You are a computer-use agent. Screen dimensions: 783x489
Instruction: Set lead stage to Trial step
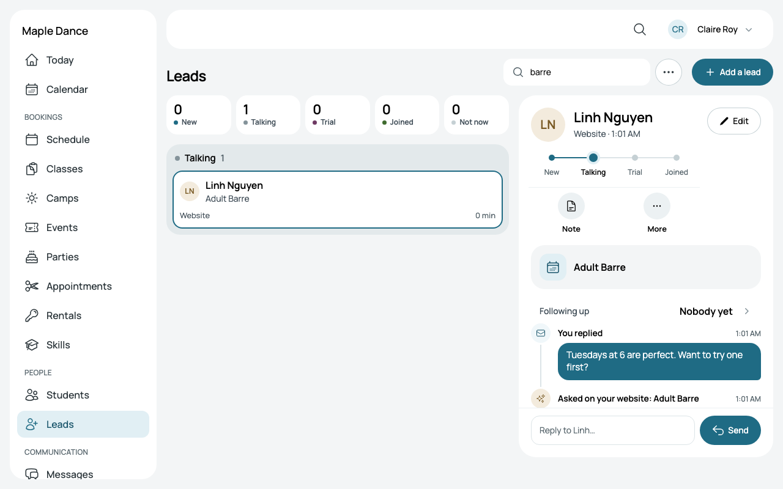(x=635, y=164)
